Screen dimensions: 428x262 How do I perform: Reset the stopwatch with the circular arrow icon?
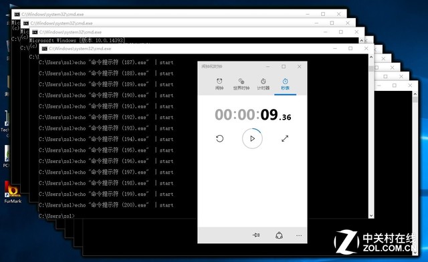tap(220, 138)
